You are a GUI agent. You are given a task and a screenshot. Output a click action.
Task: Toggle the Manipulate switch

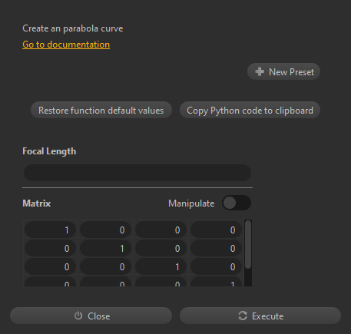pos(237,203)
